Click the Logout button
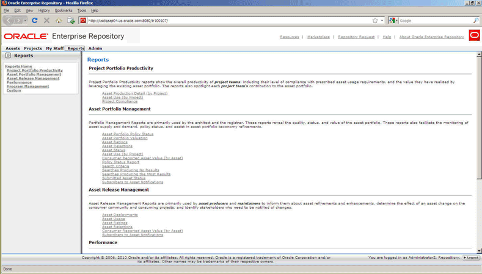Image resolution: width=482 pixels, height=274 pixels. [x=471, y=258]
